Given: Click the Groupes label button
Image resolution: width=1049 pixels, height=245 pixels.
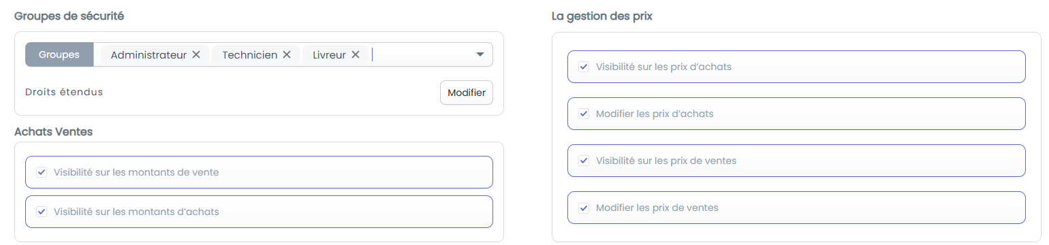Looking at the screenshot, I should [x=59, y=54].
